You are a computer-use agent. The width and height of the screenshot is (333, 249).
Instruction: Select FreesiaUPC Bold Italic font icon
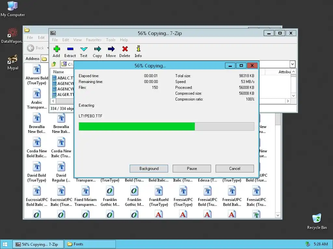(232, 196)
